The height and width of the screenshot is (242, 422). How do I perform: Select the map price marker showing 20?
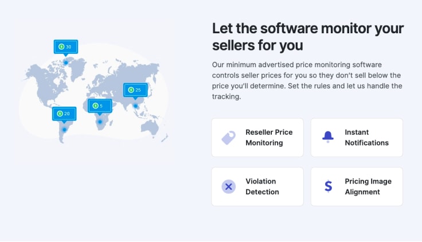(x=64, y=114)
